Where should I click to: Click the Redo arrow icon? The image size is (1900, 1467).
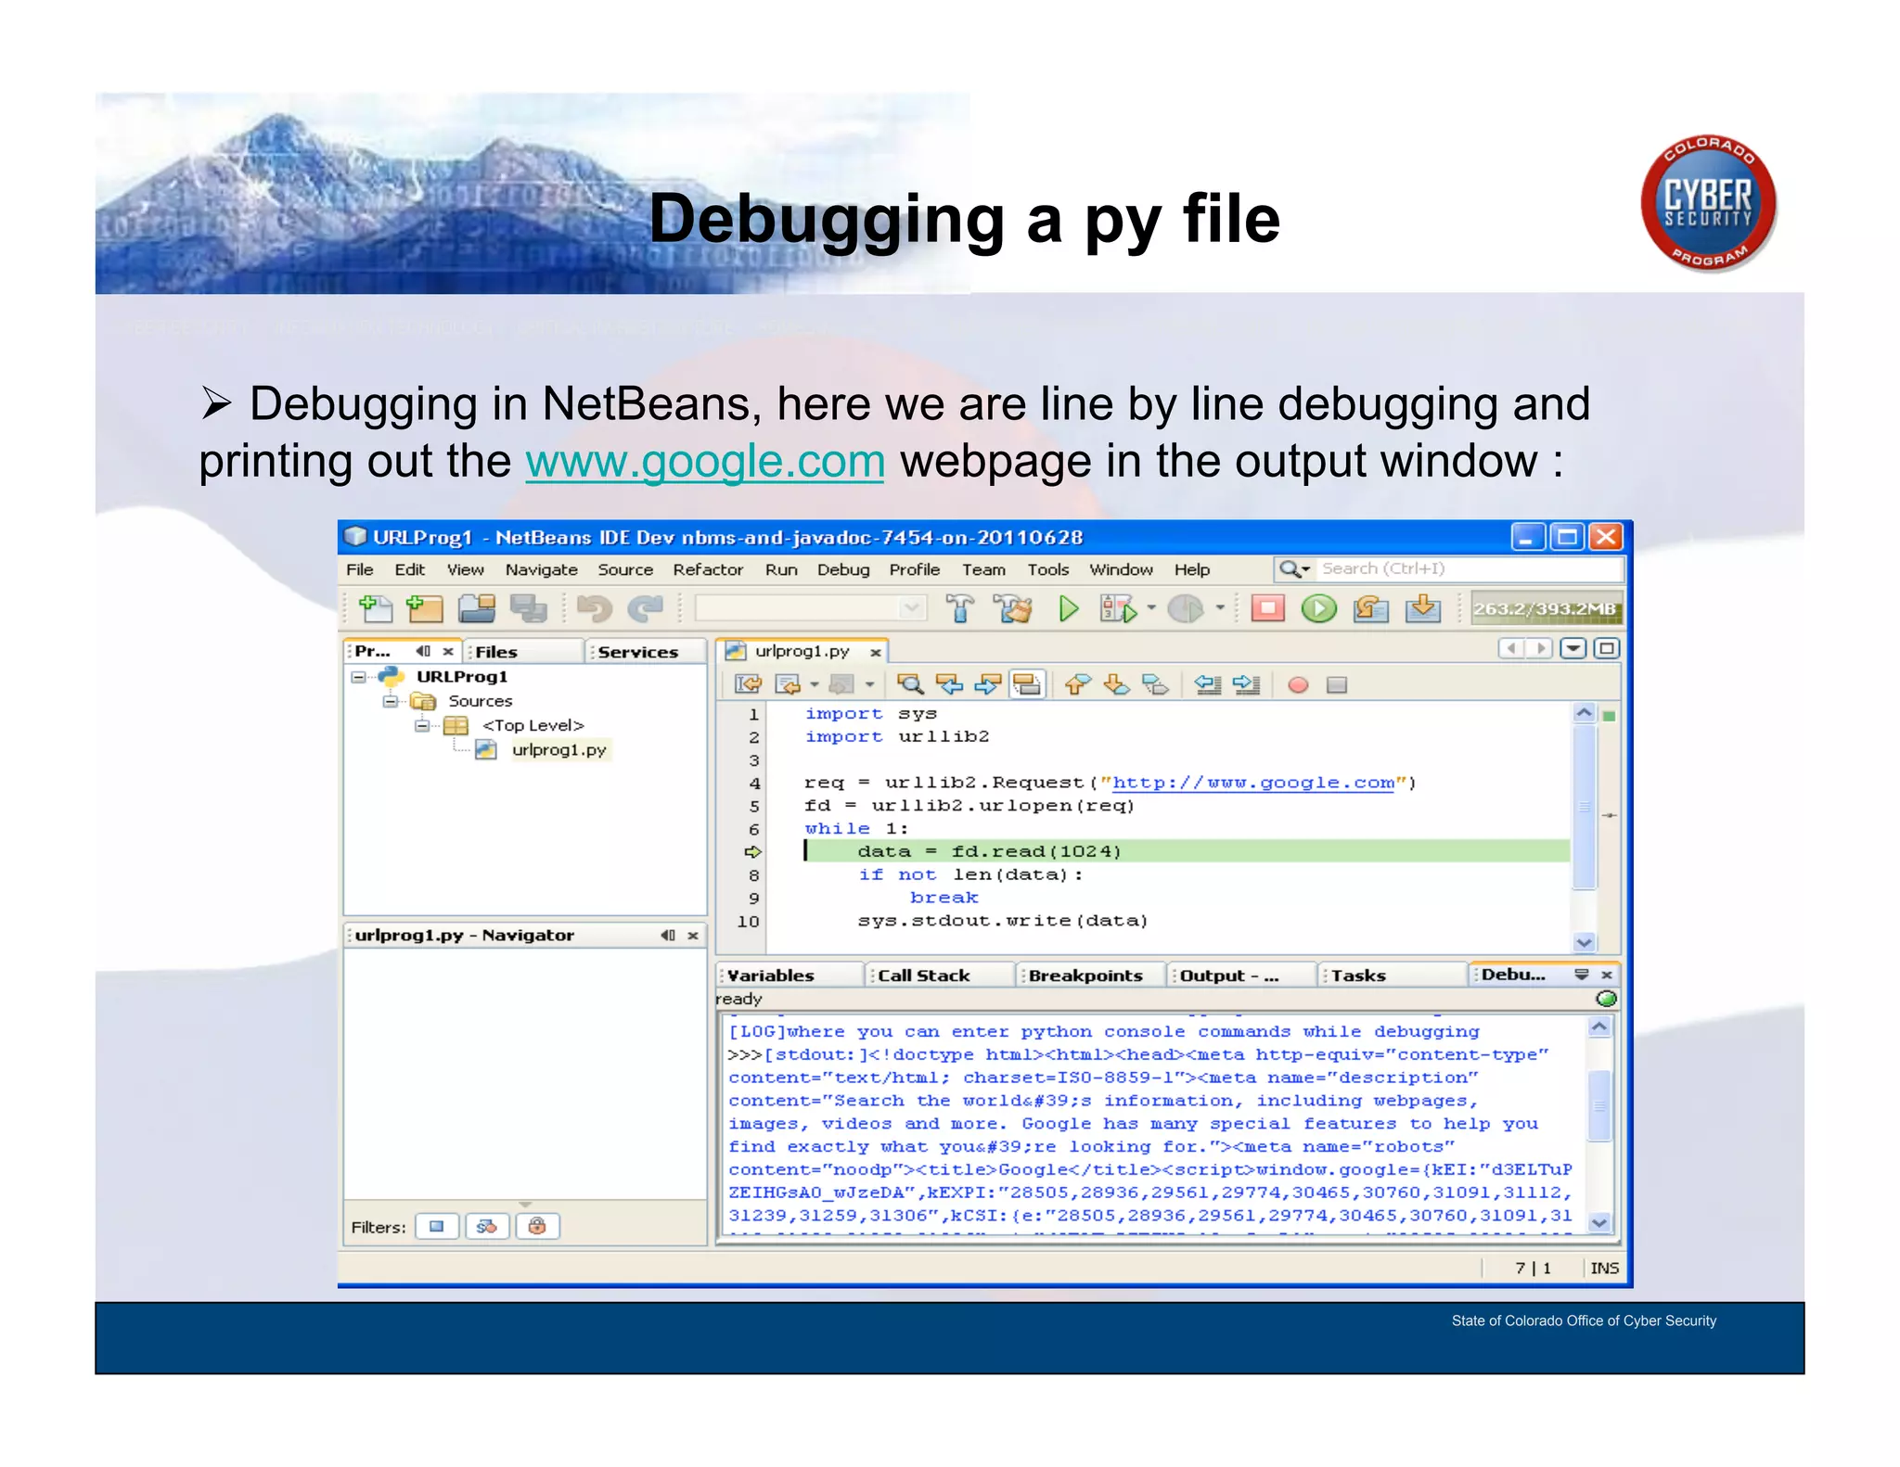(x=645, y=608)
